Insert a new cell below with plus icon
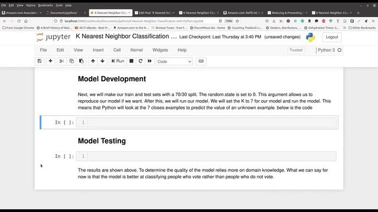 pyautogui.click(x=50, y=61)
